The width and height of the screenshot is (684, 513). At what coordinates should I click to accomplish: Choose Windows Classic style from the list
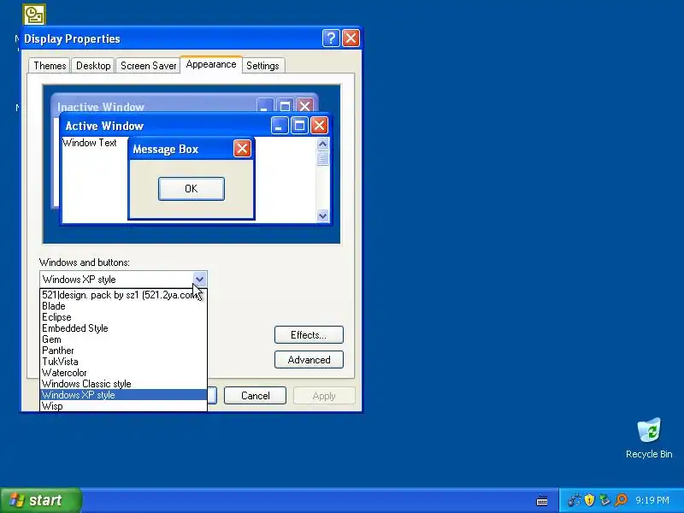[123, 384]
